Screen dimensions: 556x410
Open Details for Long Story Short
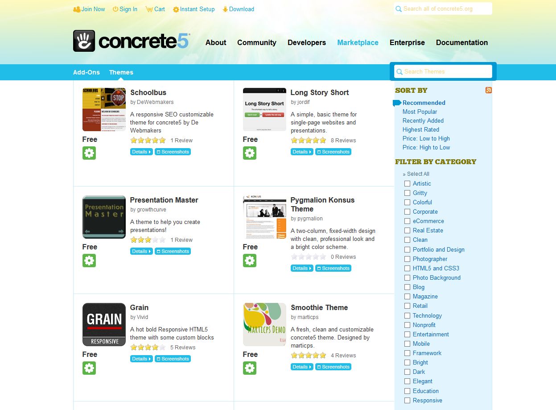pyautogui.click(x=302, y=152)
